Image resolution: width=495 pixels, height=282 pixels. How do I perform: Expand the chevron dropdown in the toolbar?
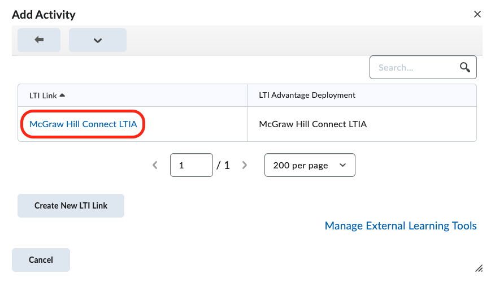(x=98, y=40)
